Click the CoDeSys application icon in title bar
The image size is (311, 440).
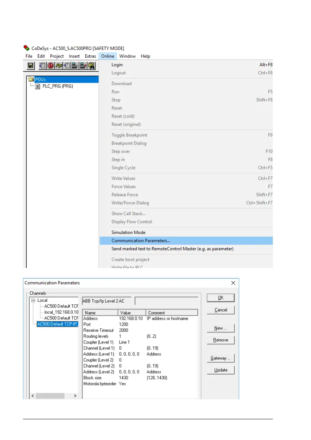click(x=26, y=48)
